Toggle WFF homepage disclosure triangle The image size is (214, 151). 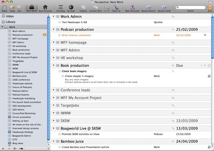(53, 43)
